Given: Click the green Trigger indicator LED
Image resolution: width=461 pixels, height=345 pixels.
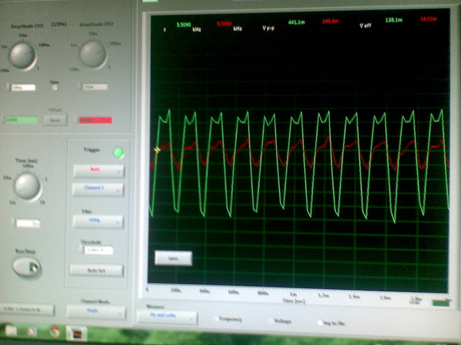Looking at the screenshot, I should (119, 153).
